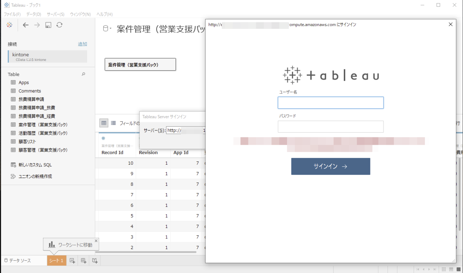Image resolution: width=463 pixels, height=273 pixels.
Task: Go to first sheet navigation arrow
Action: coord(418,269)
